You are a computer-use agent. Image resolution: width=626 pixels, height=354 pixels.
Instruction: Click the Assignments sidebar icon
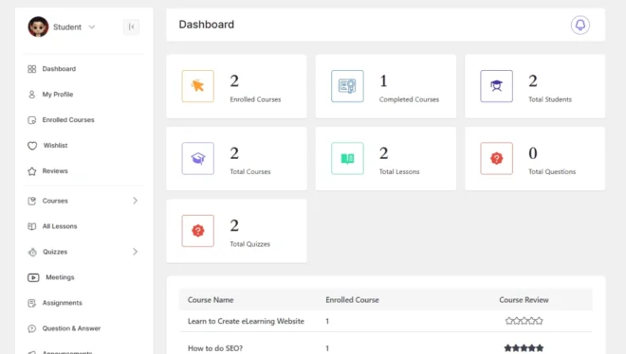32,303
